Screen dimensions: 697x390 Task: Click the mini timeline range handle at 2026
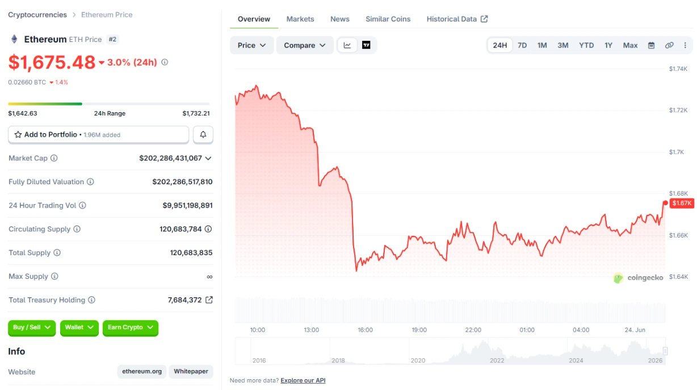[x=665, y=351]
